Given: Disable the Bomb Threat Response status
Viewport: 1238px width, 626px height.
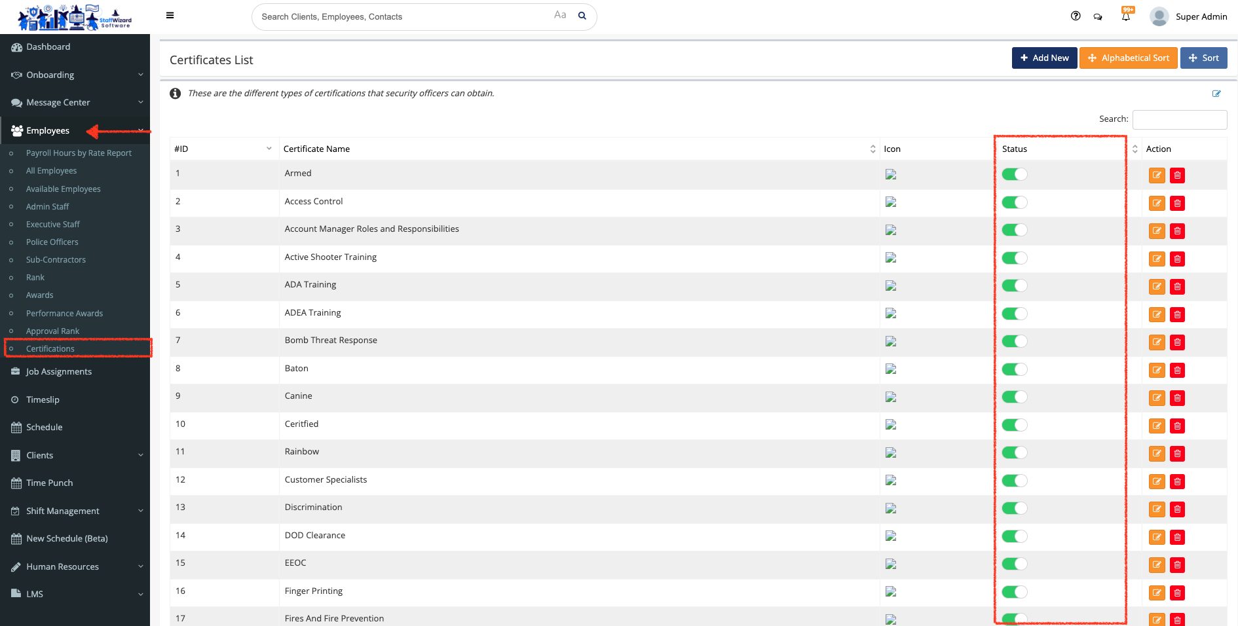Looking at the screenshot, I should tap(1014, 341).
